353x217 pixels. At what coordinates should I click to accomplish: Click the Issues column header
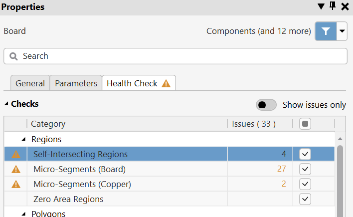(x=254, y=124)
